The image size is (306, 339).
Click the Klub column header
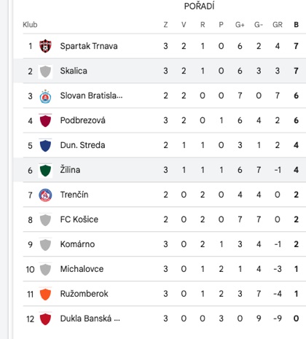30,25
